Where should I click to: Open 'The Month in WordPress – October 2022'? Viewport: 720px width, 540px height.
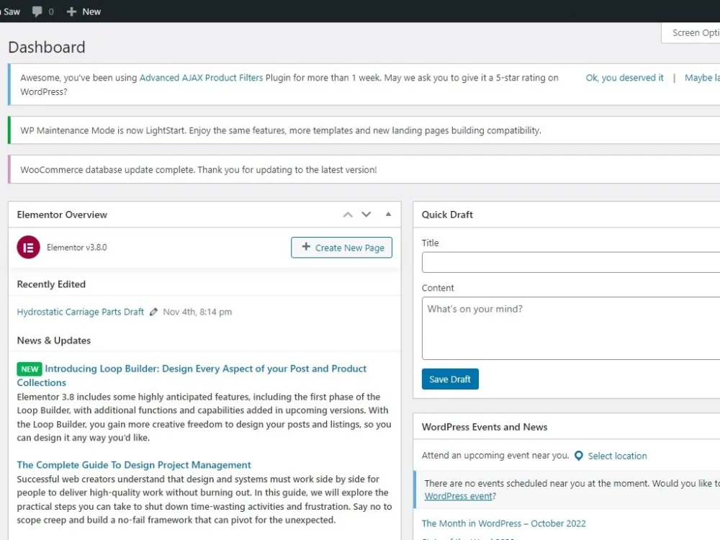click(504, 523)
